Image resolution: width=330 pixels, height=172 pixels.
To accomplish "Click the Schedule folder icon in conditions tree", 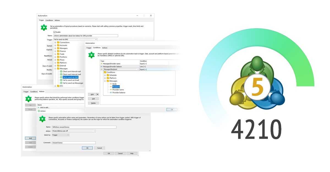I will click(108, 75).
